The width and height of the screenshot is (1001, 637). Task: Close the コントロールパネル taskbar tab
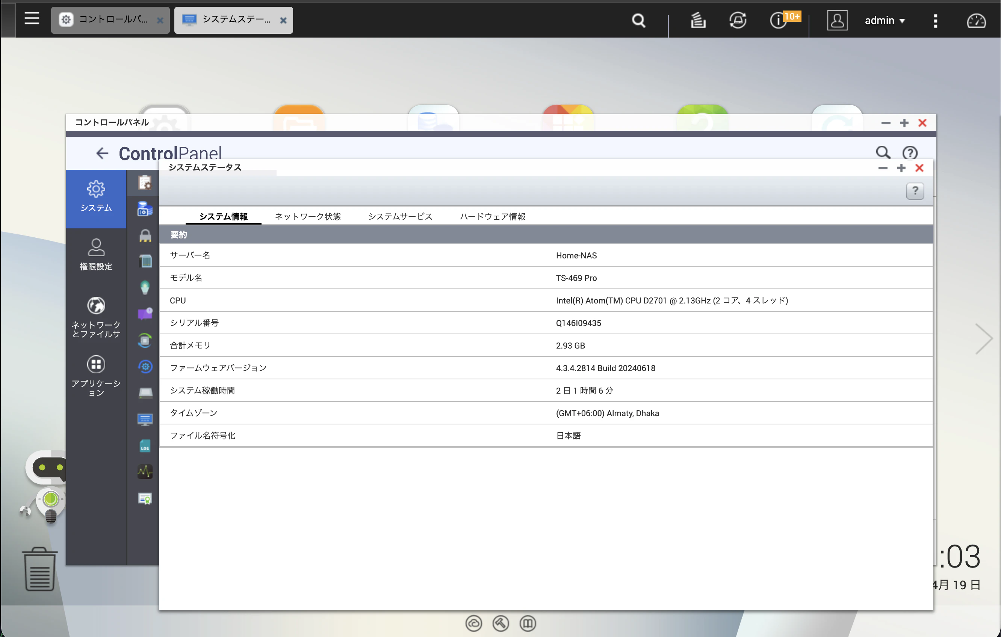click(x=160, y=20)
